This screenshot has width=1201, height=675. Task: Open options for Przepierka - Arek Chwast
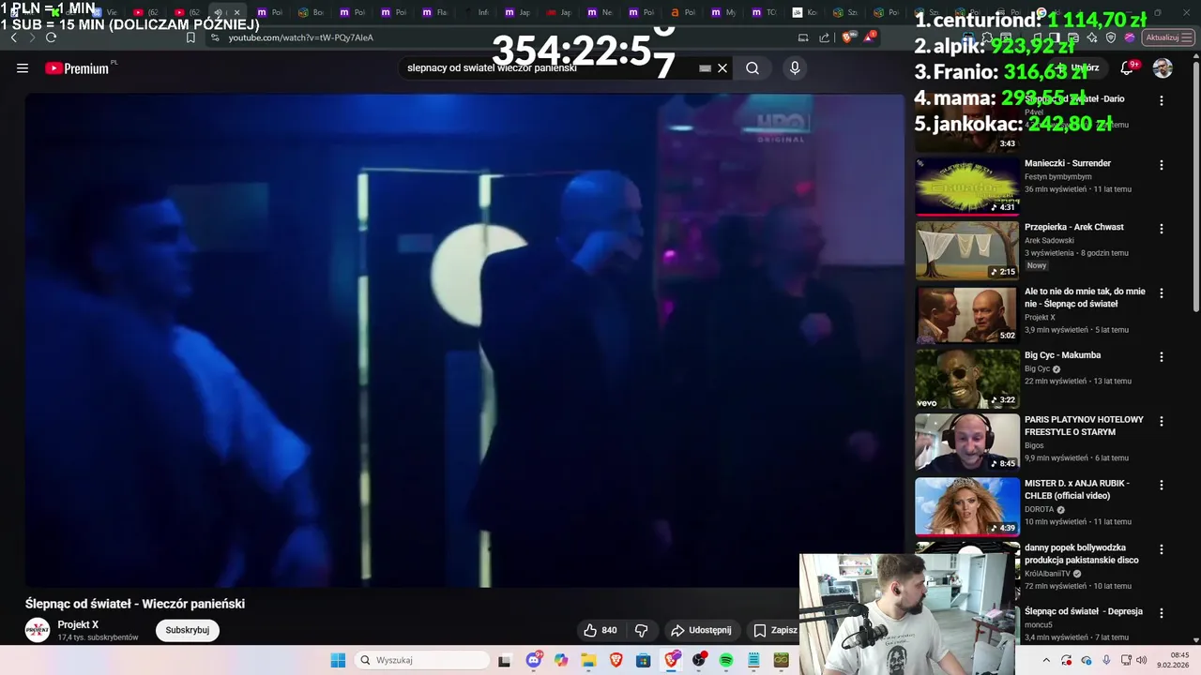(x=1162, y=229)
